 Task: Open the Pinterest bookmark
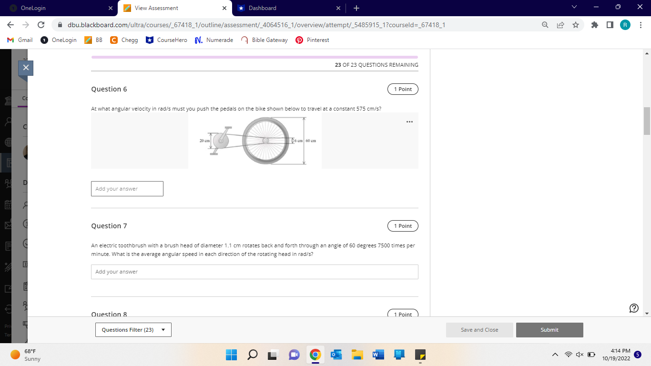(312, 40)
